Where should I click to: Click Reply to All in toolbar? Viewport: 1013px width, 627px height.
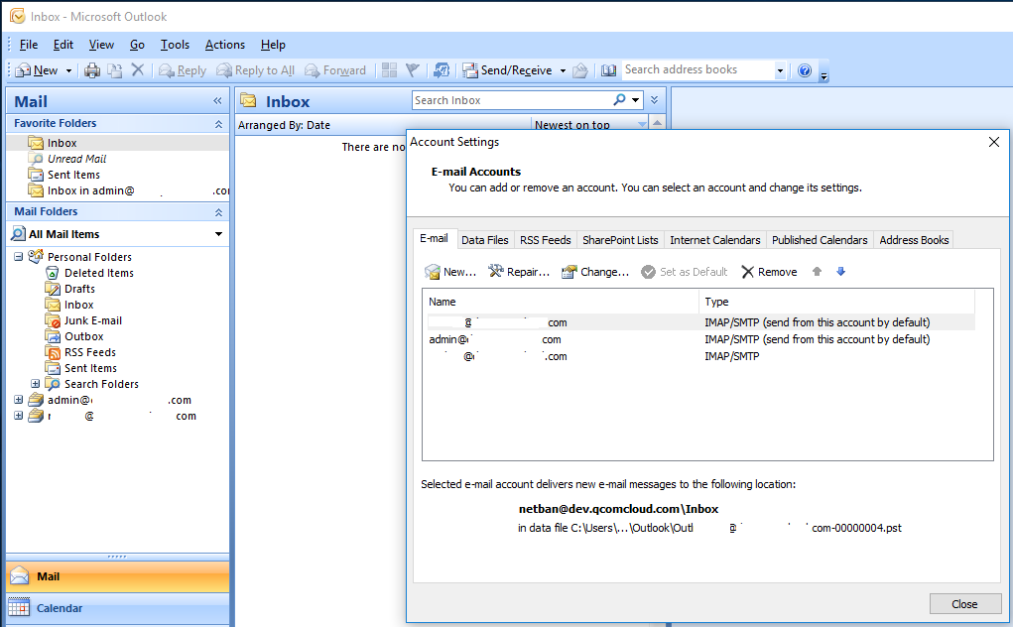pos(256,70)
